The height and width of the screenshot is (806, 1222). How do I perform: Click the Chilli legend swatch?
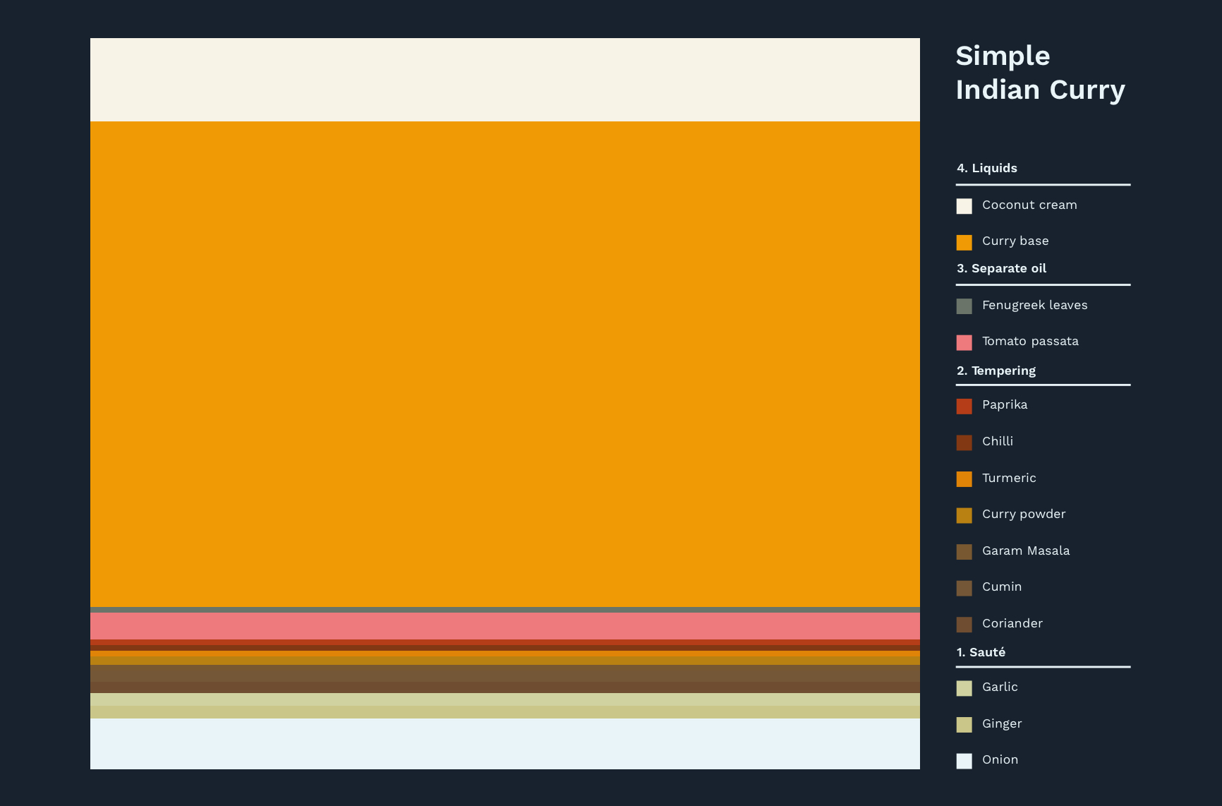pyautogui.click(x=964, y=443)
